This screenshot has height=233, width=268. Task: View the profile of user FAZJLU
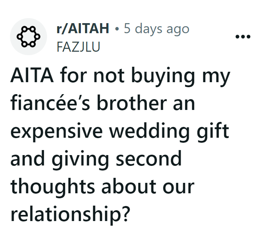78,46
